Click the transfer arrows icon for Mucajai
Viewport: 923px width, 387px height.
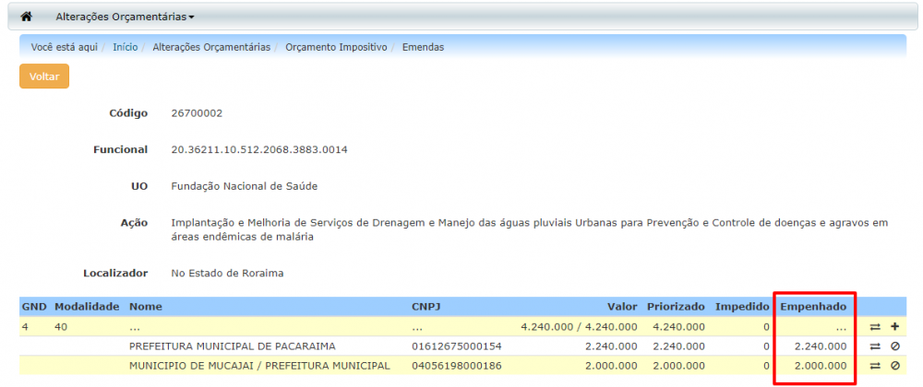point(875,366)
